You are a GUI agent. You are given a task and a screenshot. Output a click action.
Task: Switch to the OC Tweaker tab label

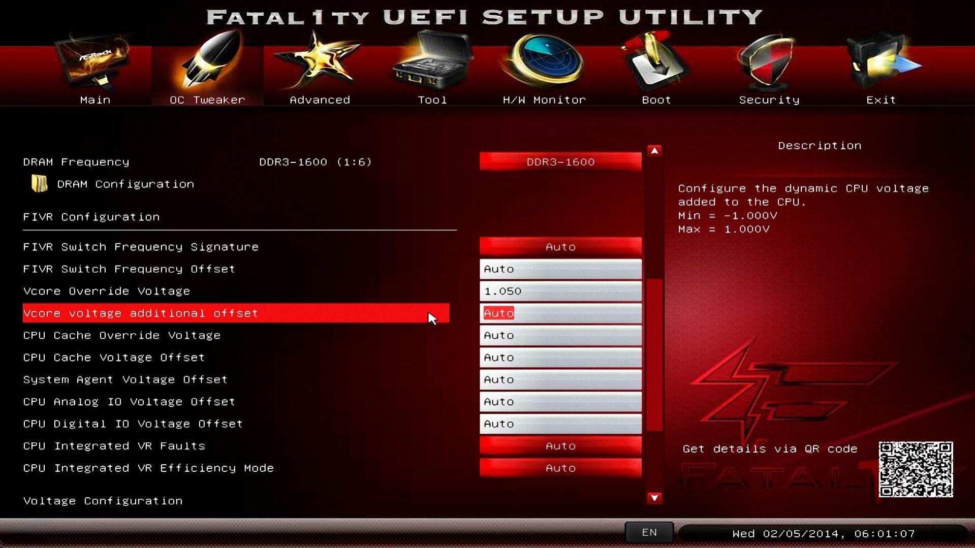click(x=208, y=100)
